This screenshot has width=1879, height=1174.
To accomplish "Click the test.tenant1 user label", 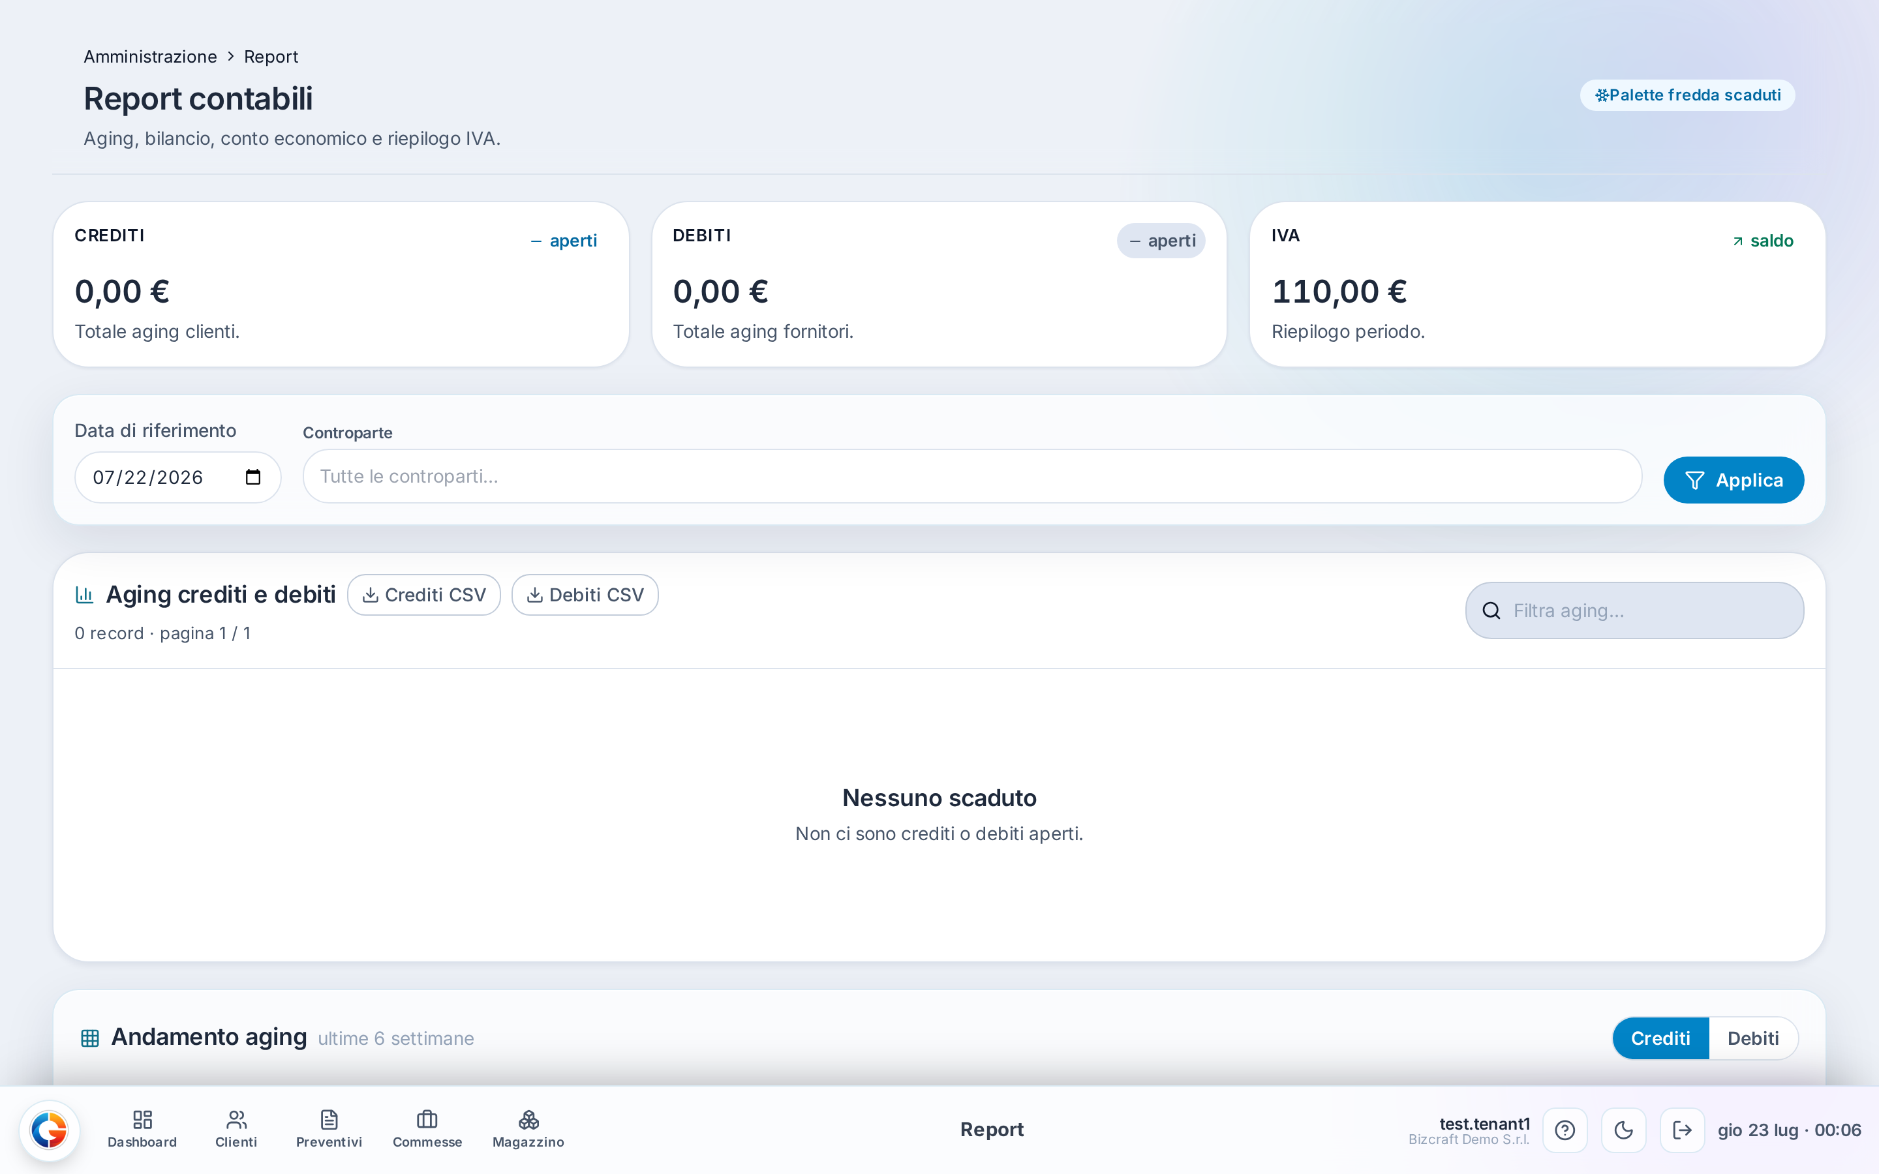I will click(1484, 1124).
